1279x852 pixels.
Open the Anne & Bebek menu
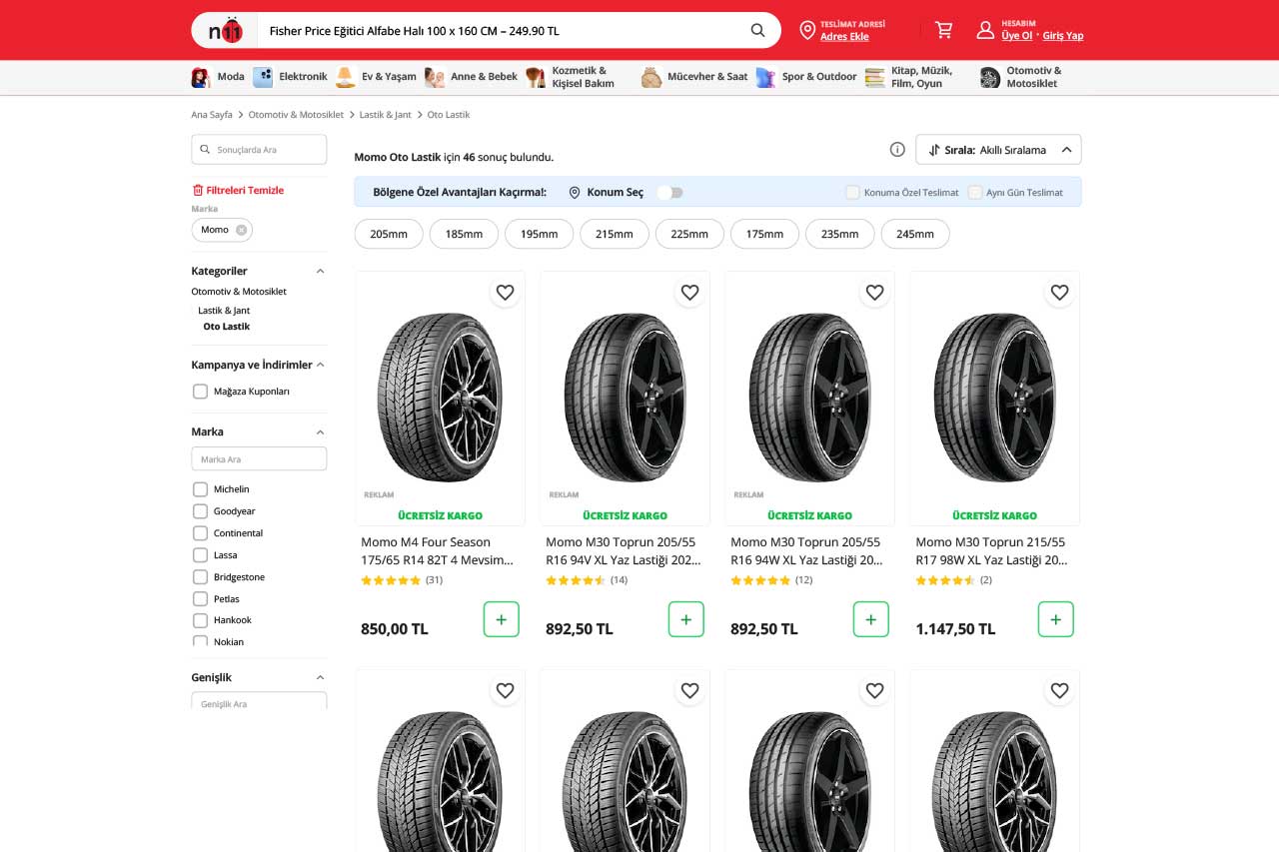pyautogui.click(x=472, y=77)
